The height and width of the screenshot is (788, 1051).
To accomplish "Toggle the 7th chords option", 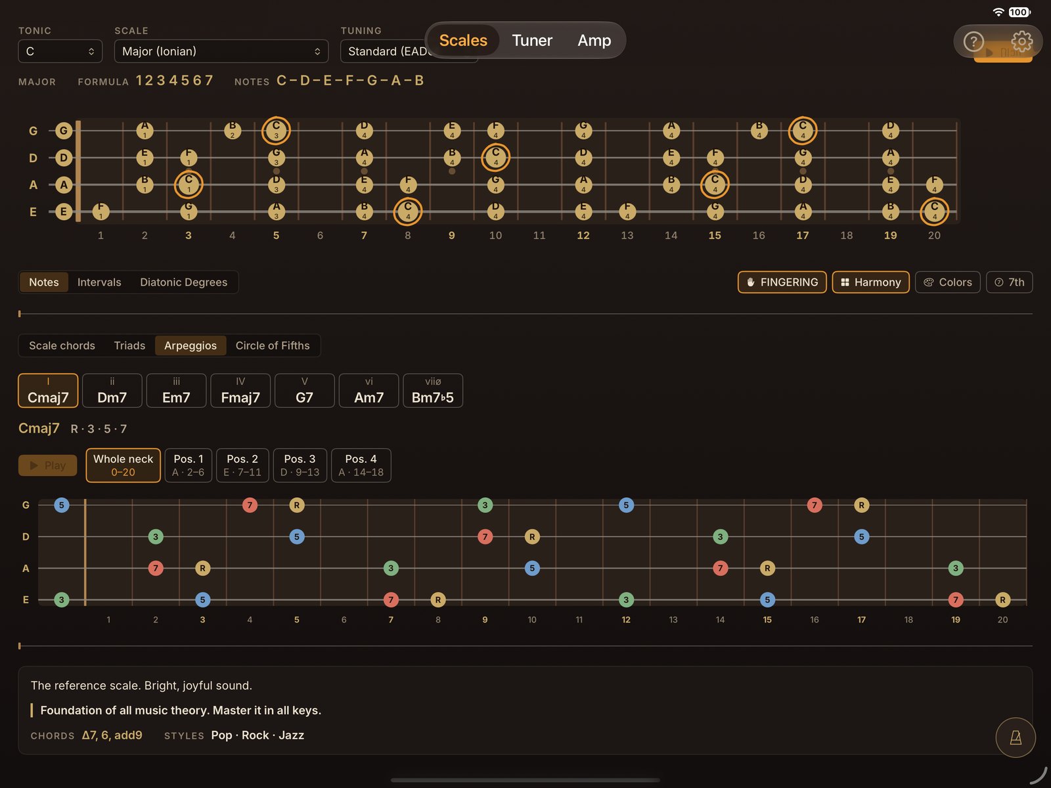I will click(x=1009, y=282).
